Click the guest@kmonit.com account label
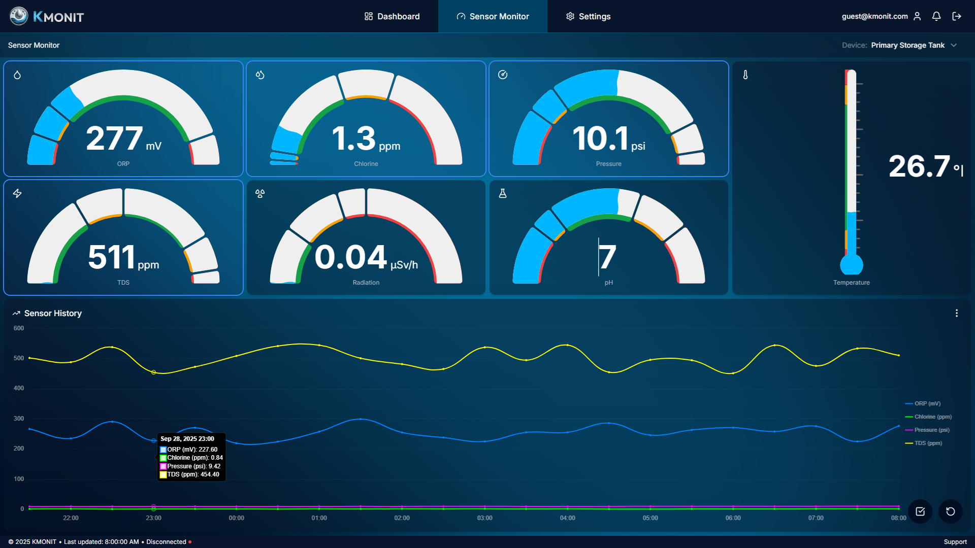Viewport: 975px width, 548px height. pos(874,16)
